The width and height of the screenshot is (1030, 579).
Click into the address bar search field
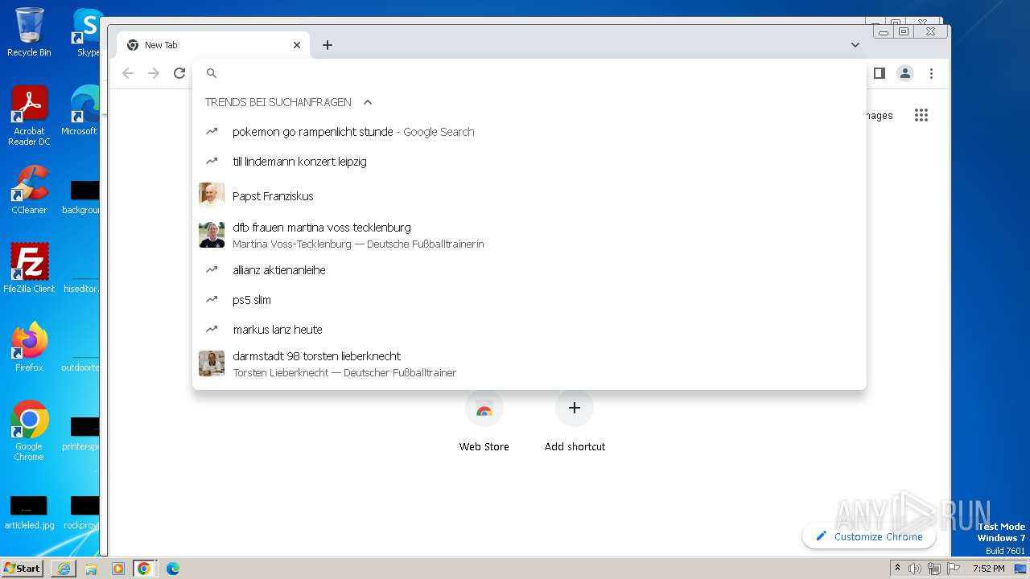coord(529,73)
